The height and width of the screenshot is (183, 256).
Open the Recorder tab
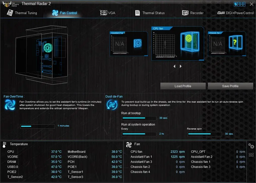click(193, 13)
